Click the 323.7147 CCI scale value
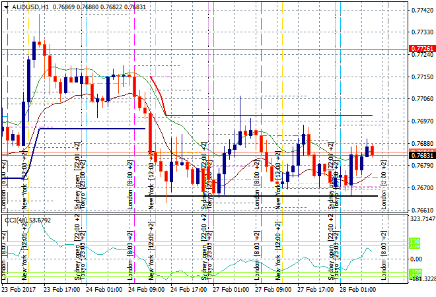436x297 pixels. (x=421, y=218)
